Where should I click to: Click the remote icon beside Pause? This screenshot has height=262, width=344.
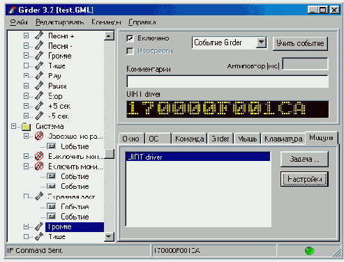39,86
